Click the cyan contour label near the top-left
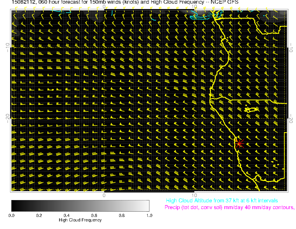Viewport: 296px width, 229px height. [x=62, y=12]
